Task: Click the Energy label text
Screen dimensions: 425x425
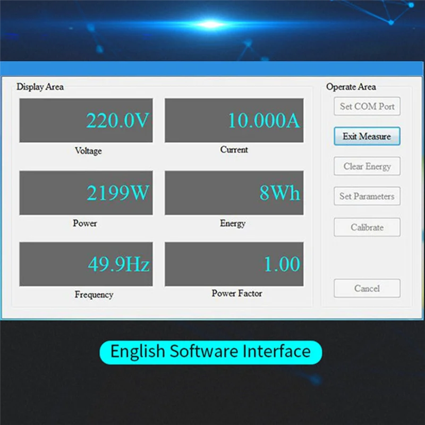Action: coord(232,224)
